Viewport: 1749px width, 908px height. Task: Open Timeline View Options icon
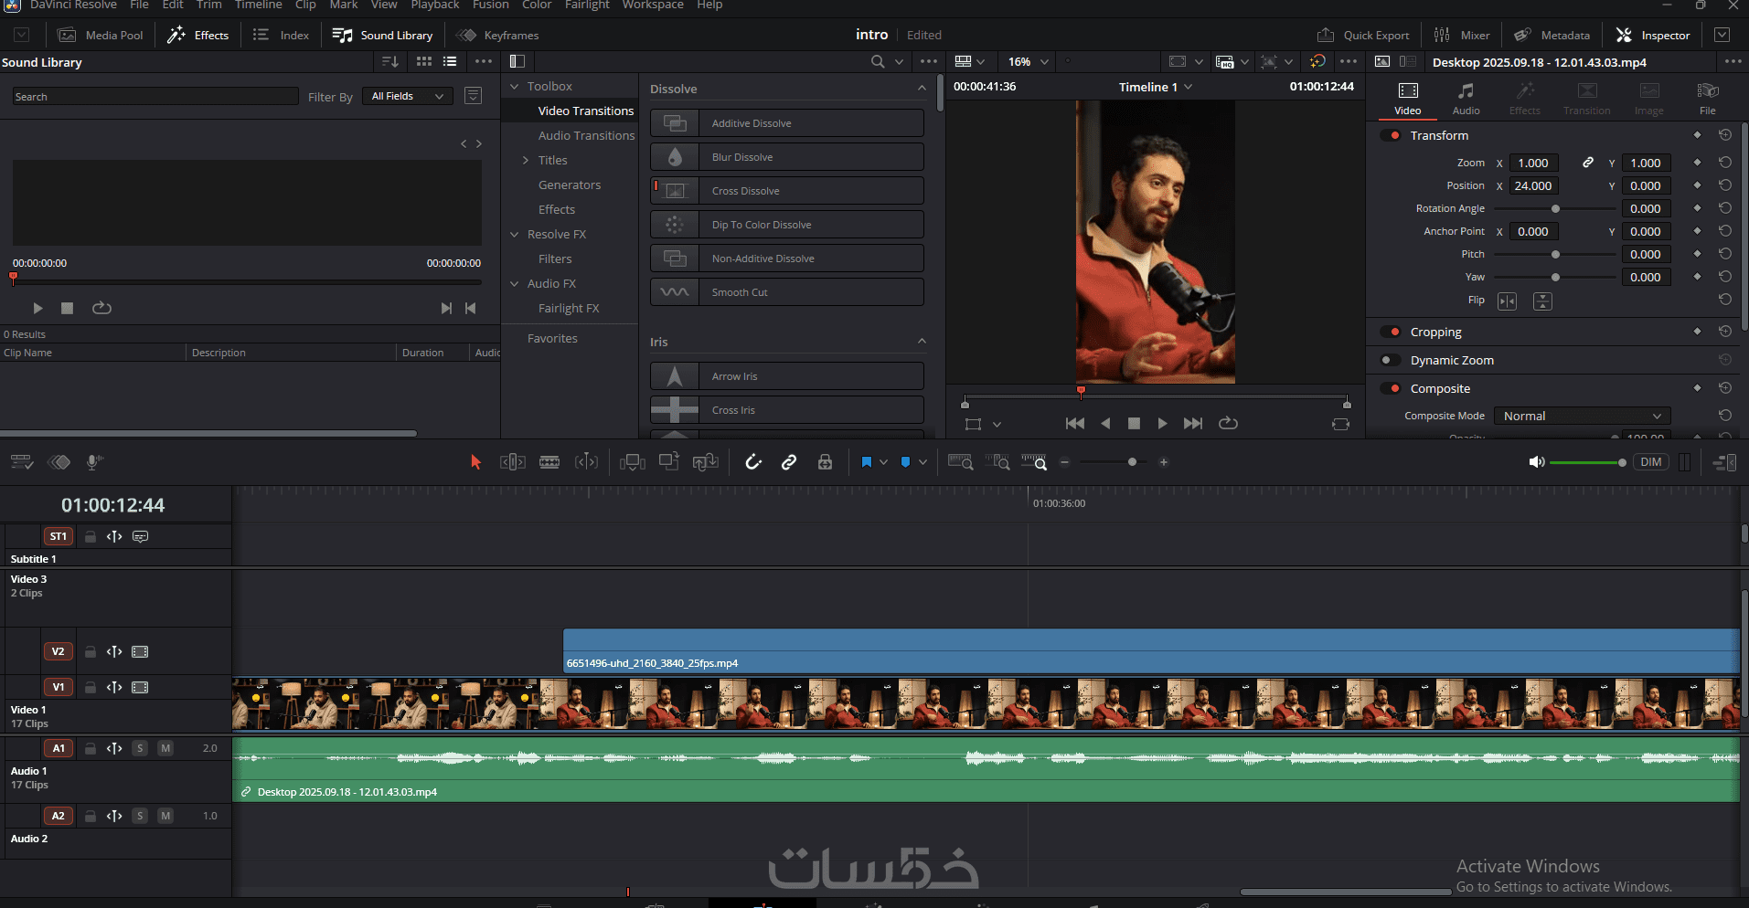tap(22, 462)
